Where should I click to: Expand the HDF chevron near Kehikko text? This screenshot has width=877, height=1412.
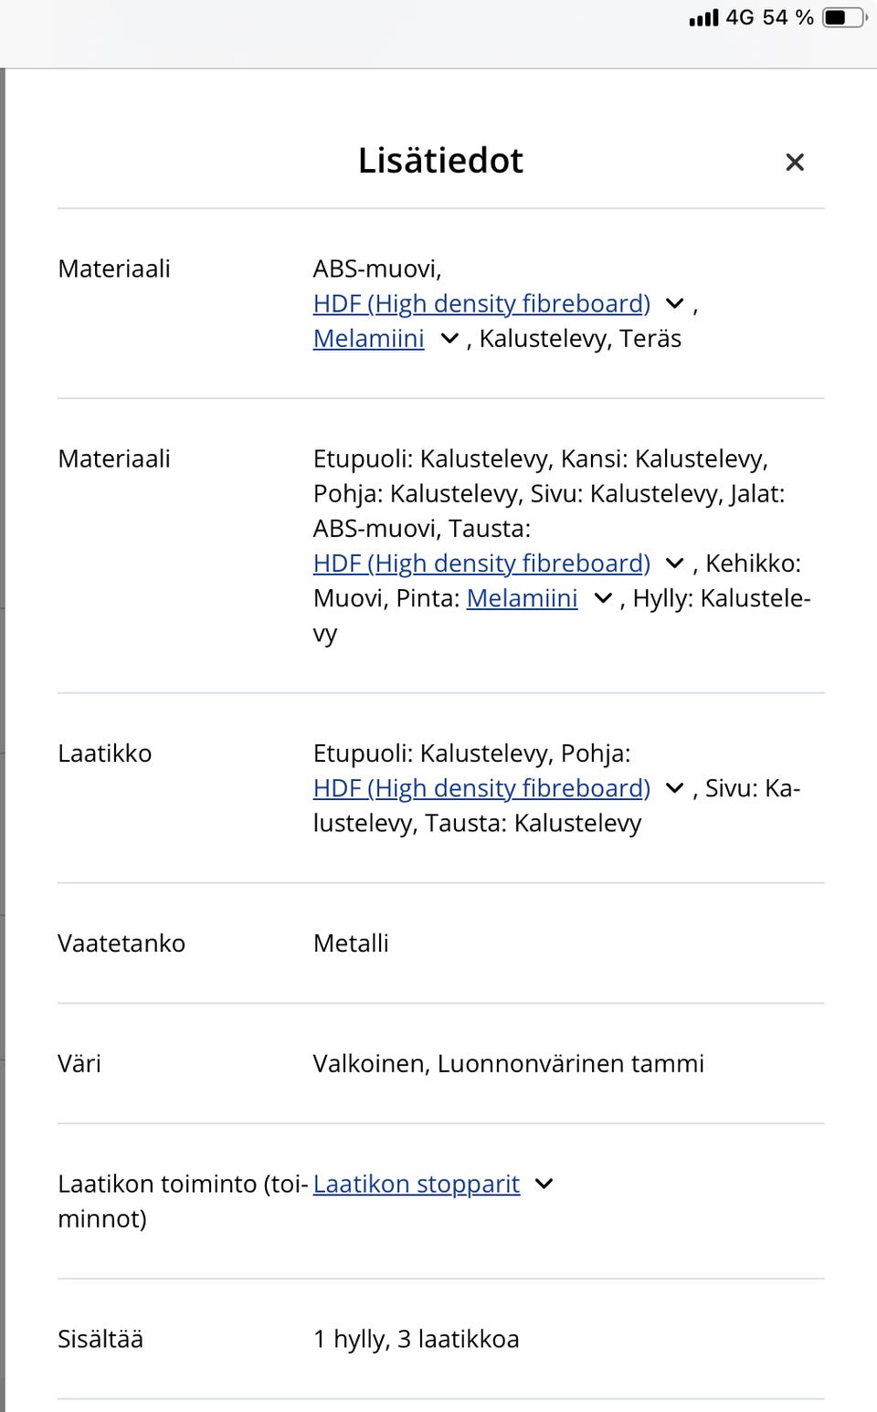(x=673, y=564)
